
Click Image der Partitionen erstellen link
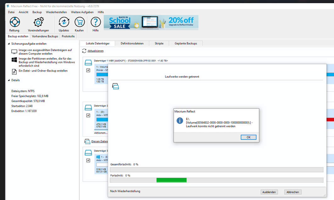[x=47, y=62]
